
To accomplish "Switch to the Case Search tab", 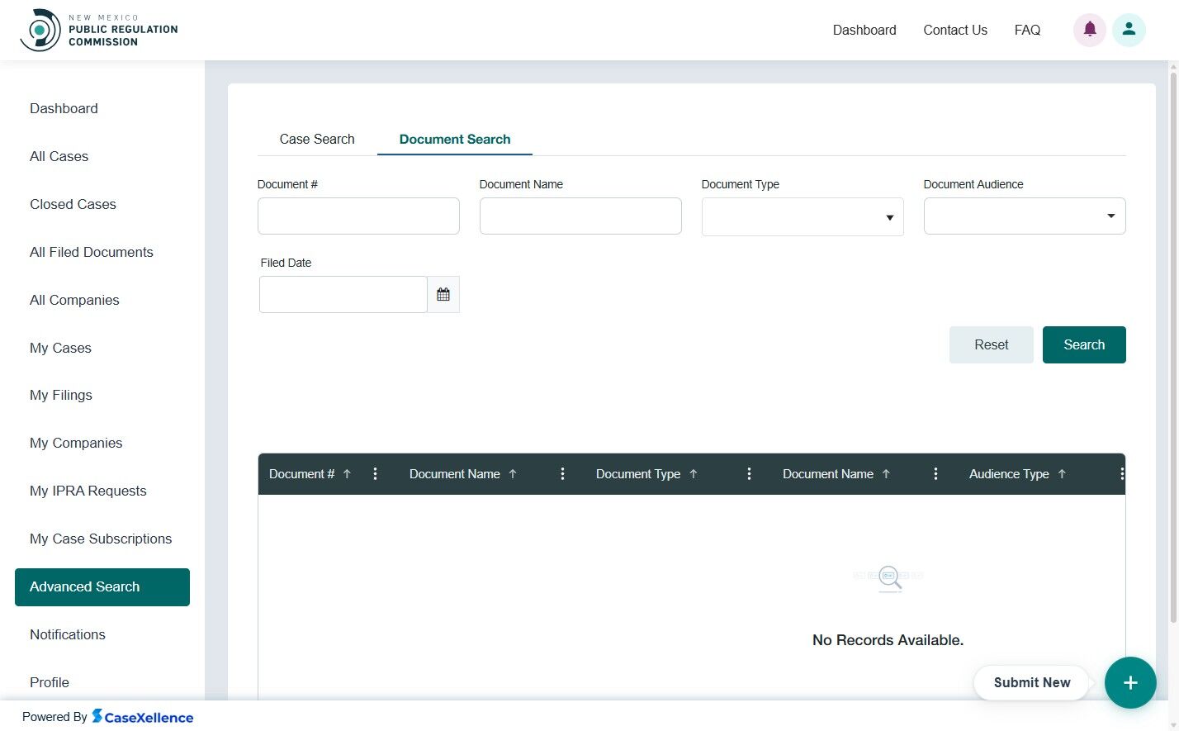I will coord(317,139).
